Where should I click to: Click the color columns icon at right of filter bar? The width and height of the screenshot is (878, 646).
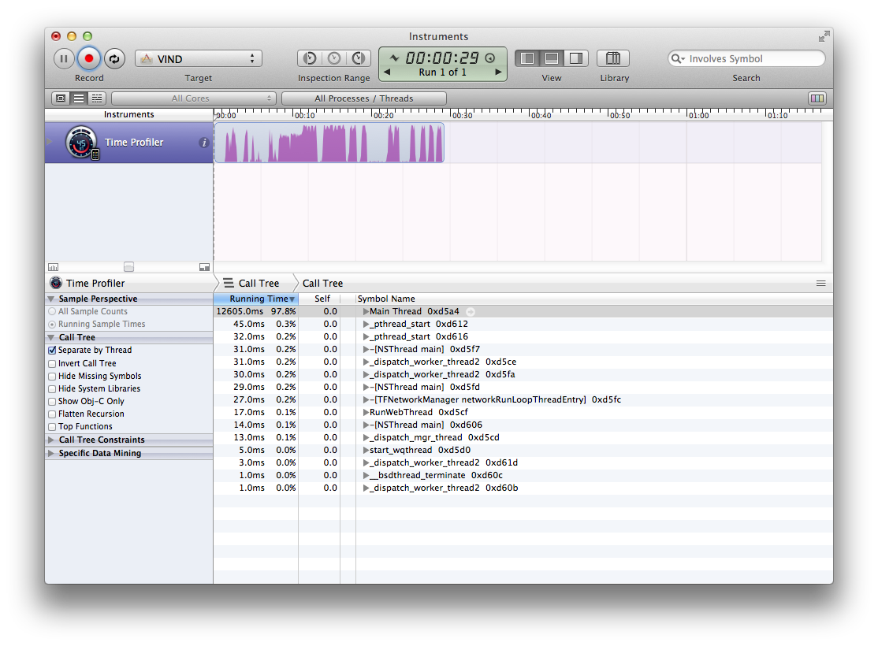tap(817, 98)
